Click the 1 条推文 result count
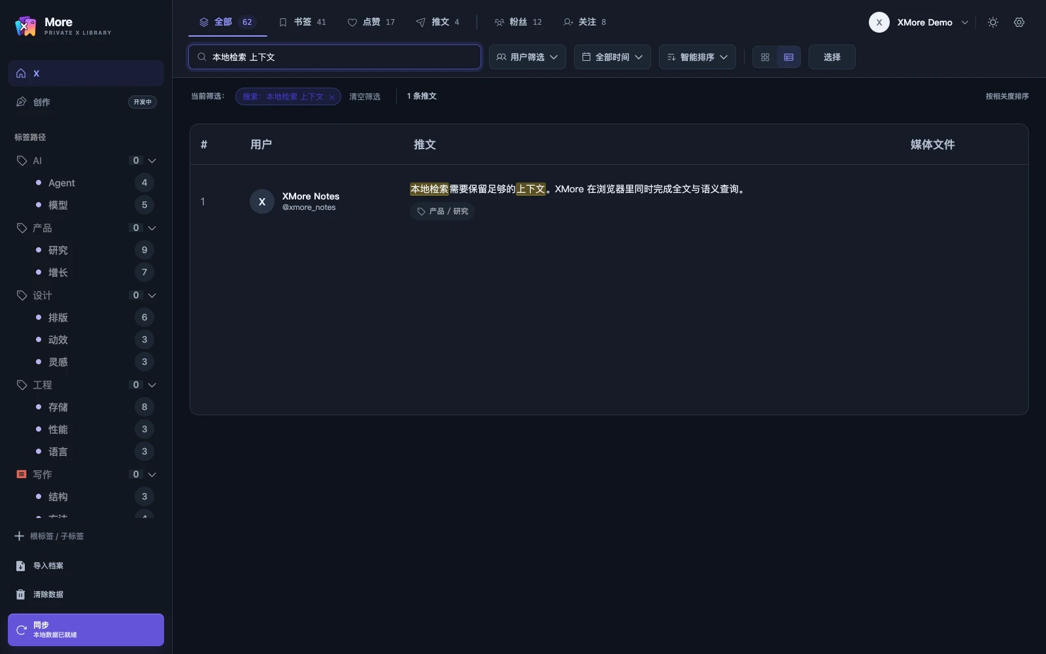This screenshot has width=1046, height=654. [422, 96]
